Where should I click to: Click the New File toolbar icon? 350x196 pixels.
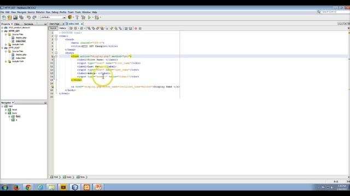coord(4,17)
